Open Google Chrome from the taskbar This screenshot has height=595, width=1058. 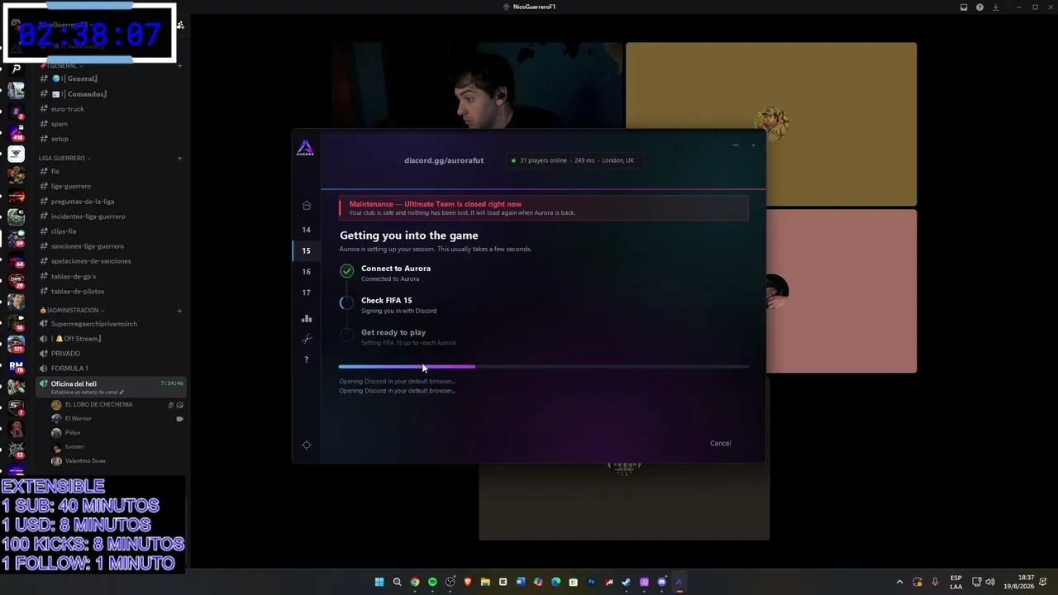(415, 582)
